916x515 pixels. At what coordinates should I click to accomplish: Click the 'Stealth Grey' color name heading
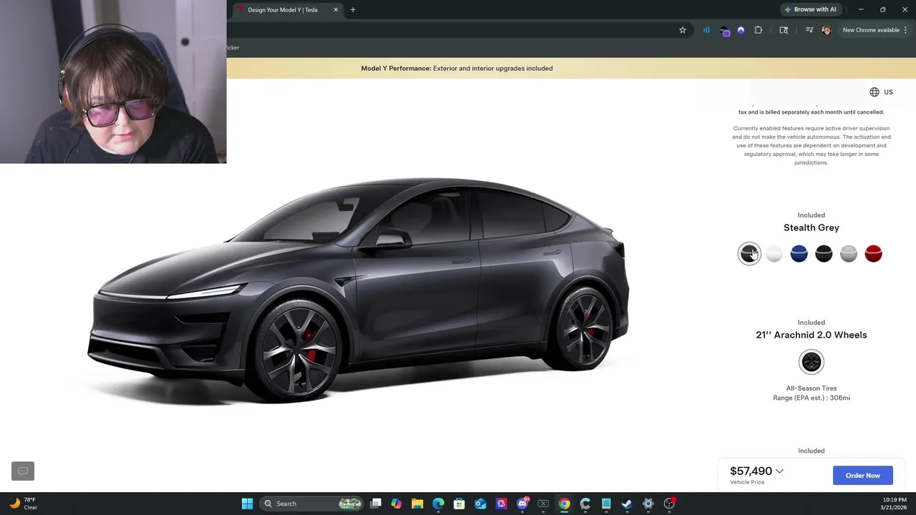coord(812,227)
